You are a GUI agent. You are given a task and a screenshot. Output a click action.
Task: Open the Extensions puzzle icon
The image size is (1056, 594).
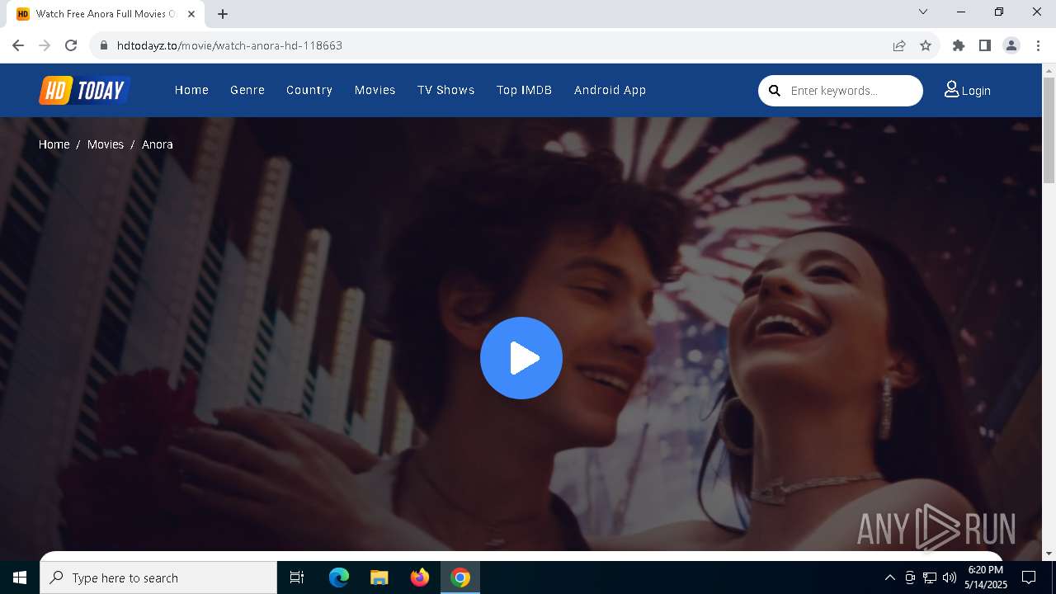coord(959,45)
